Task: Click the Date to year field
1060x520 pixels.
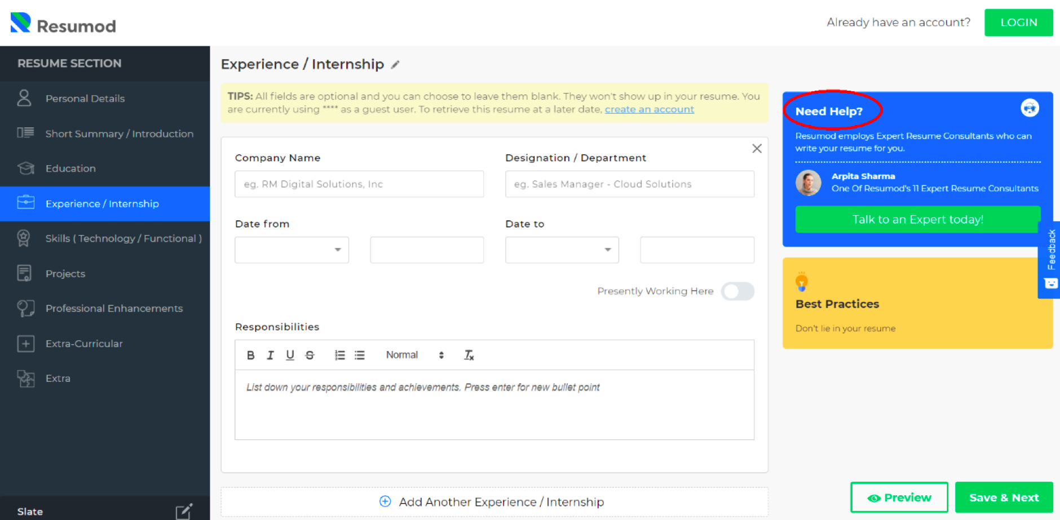Action: pyautogui.click(x=697, y=250)
